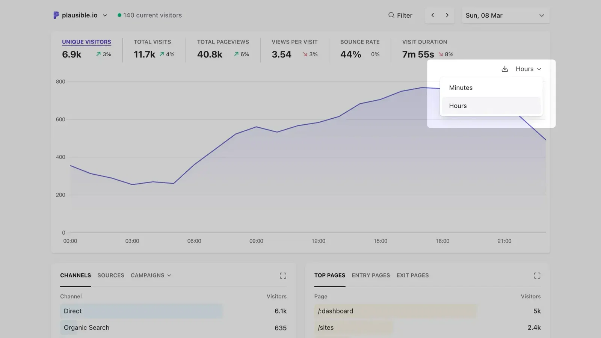Switch to the Entry Pages tab

371,275
